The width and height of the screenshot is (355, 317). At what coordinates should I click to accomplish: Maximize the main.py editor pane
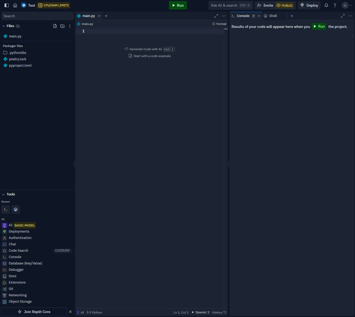[x=216, y=16]
